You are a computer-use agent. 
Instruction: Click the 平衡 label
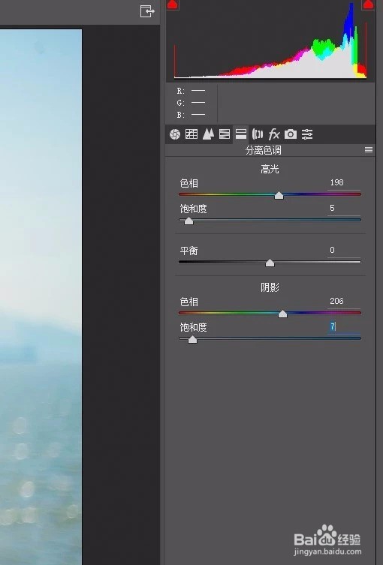click(x=189, y=251)
